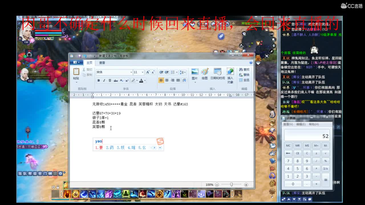Viewport: 365px width, 205px height.
Task: Toggle superscript formatting in WordPad
Action: pos(127,81)
